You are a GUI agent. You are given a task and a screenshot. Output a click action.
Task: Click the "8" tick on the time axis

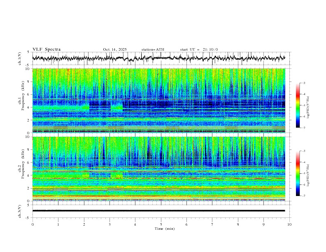(x=238, y=224)
